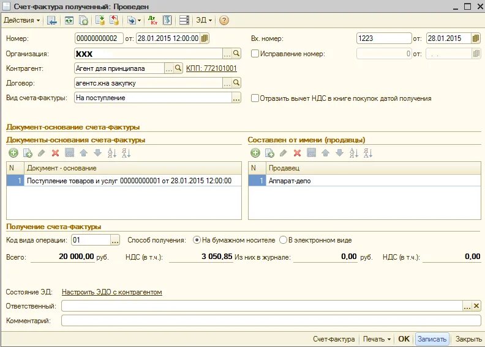This screenshot has height=347, width=485.
Task: Click the form settings list icon
Action: 184,20
